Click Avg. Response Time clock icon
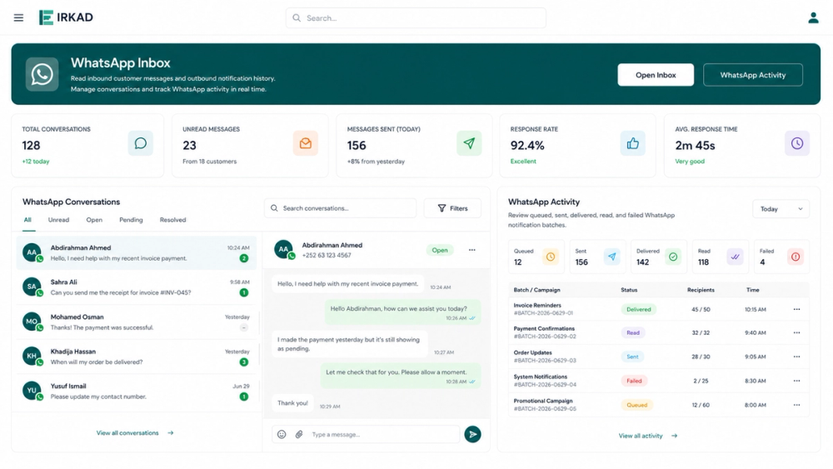The image size is (833, 469). pyautogui.click(x=797, y=143)
